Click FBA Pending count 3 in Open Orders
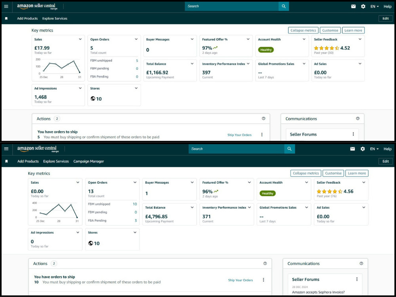The image size is (396, 297). [x=135, y=221]
